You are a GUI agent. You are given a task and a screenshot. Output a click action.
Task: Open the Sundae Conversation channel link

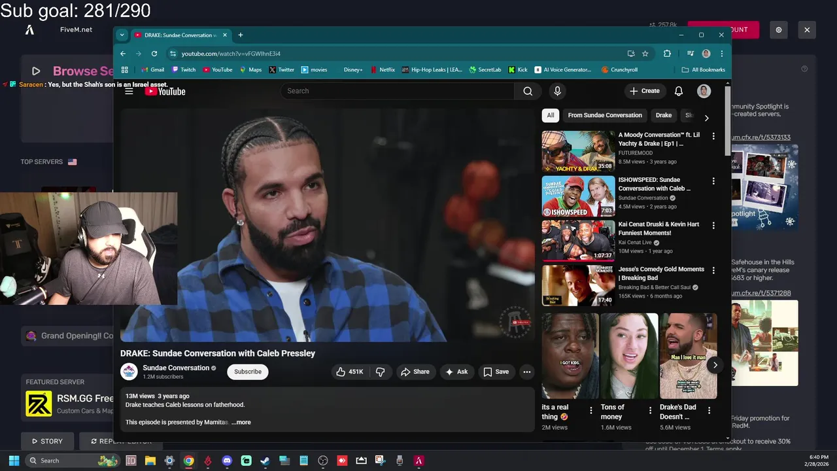point(176,368)
